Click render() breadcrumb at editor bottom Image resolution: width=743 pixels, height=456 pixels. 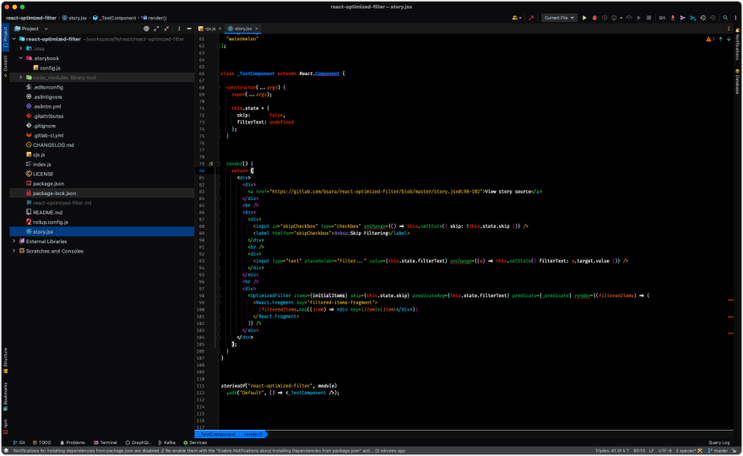click(253, 435)
